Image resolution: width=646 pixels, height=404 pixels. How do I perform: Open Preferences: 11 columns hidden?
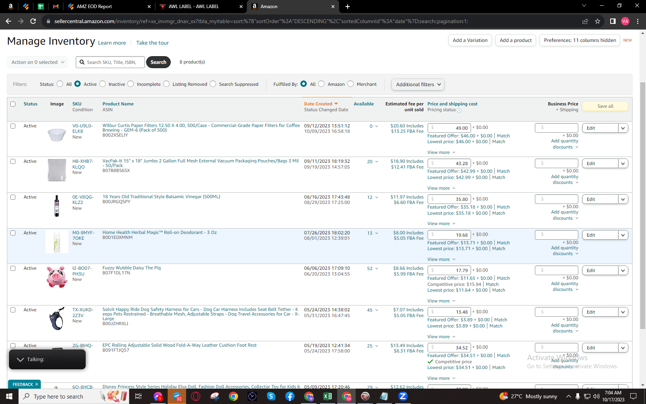click(580, 40)
